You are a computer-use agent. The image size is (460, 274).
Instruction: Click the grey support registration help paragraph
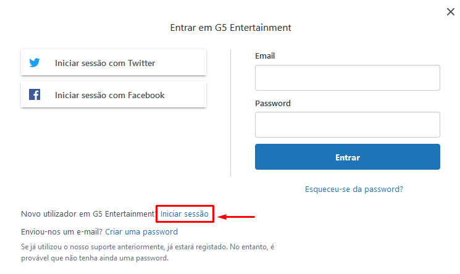[x=148, y=252]
